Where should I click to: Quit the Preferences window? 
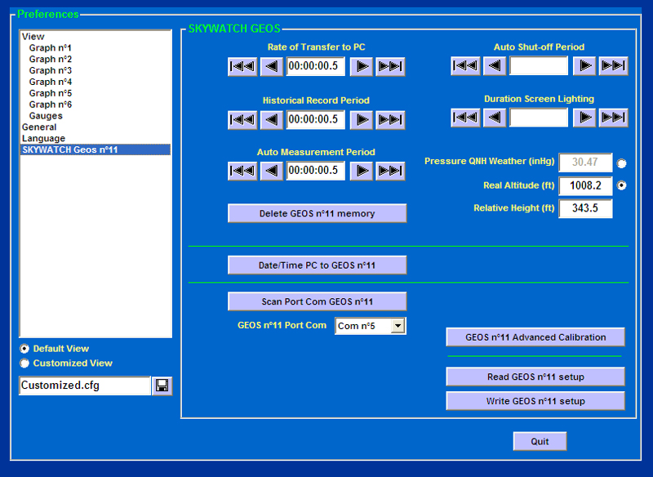click(x=540, y=442)
